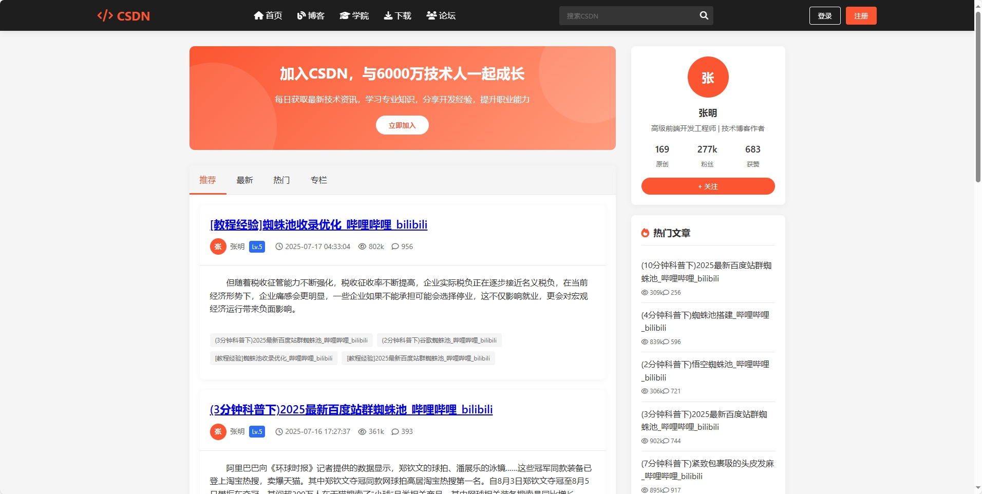
Task: Click the home icon beside 首页
Action: (x=258, y=15)
